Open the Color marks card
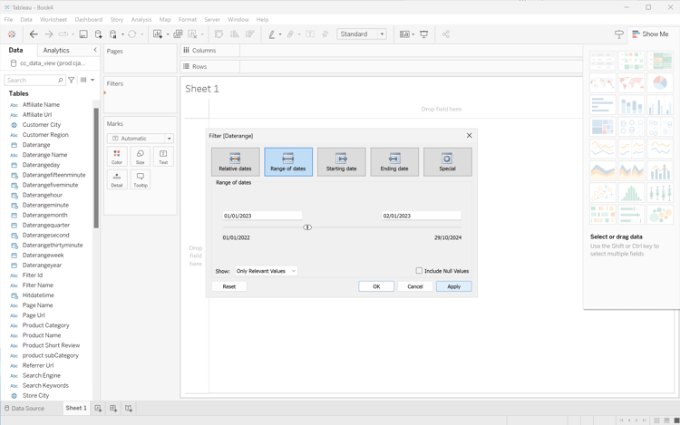This screenshot has width=680, height=425. click(117, 157)
